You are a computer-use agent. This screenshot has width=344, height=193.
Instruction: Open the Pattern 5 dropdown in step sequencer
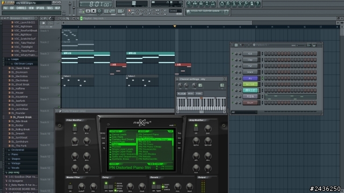[x=262, y=45]
